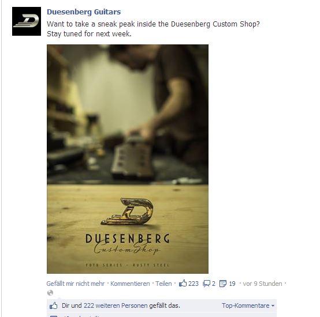Click the number 223 like count
Viewport: 320px width, 317px height.
[x=194, y=284]
